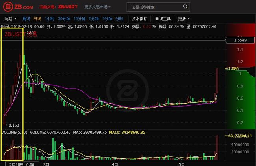The height and width of the screenshot is (166, 256).
Task: Click the 0.153 low price label
Action: pyautogui.click(x=12, y=125)
